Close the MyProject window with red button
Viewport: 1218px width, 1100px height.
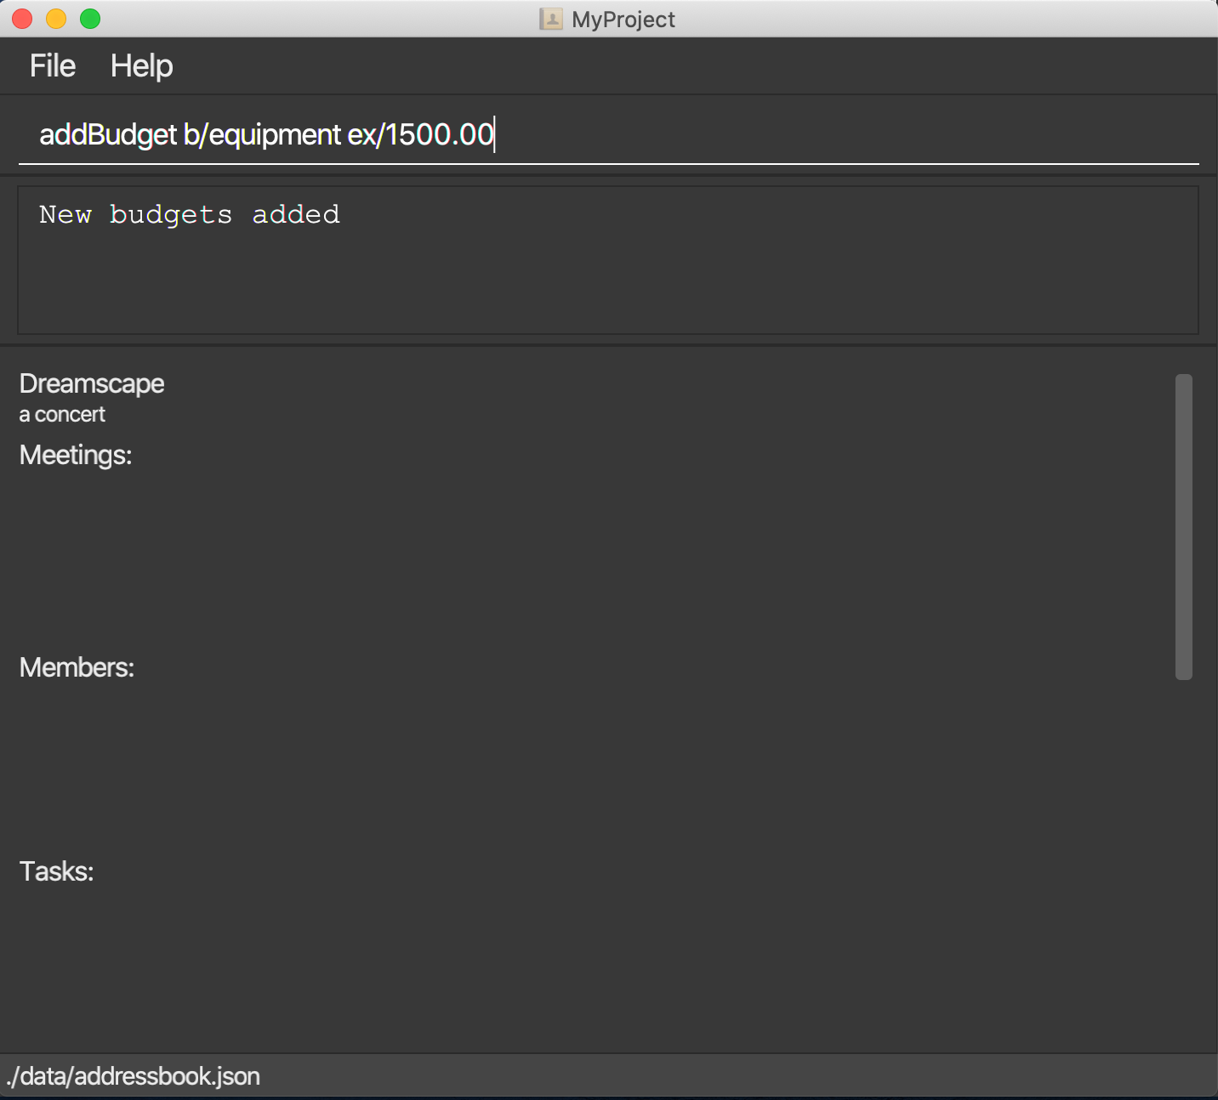[22, 19]
